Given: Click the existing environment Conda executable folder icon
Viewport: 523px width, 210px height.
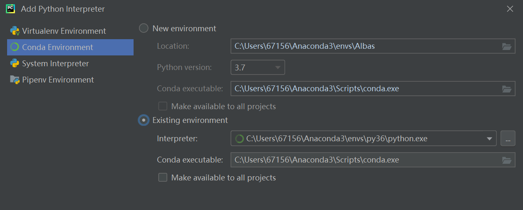Looking at the screenshot, I should (x=507, y=160).
